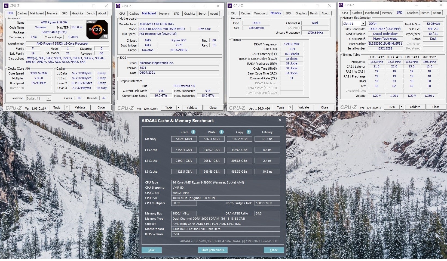Viewport: 447px width, 261px height.
Task: Click the L3 Cache Write field 948.65 GB/s
Action: click(212, 172)
